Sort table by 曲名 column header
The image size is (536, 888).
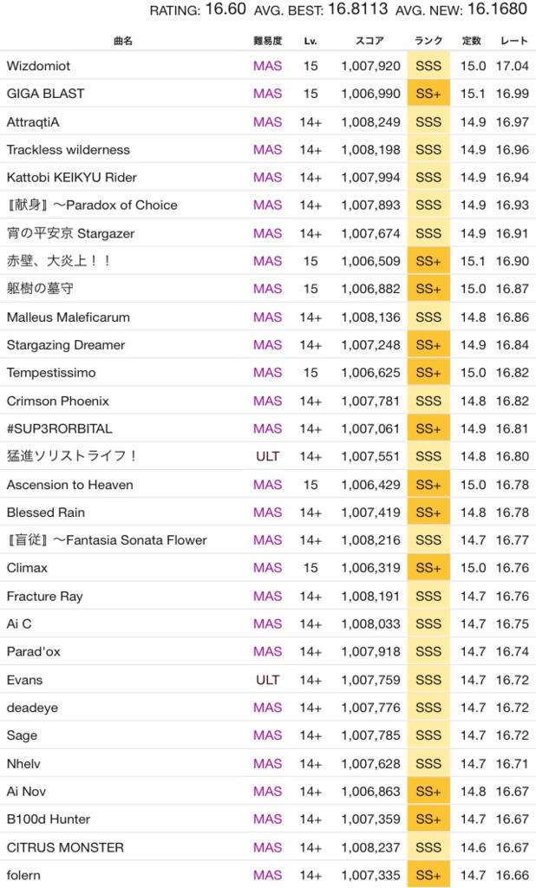[x=121, y=41]
